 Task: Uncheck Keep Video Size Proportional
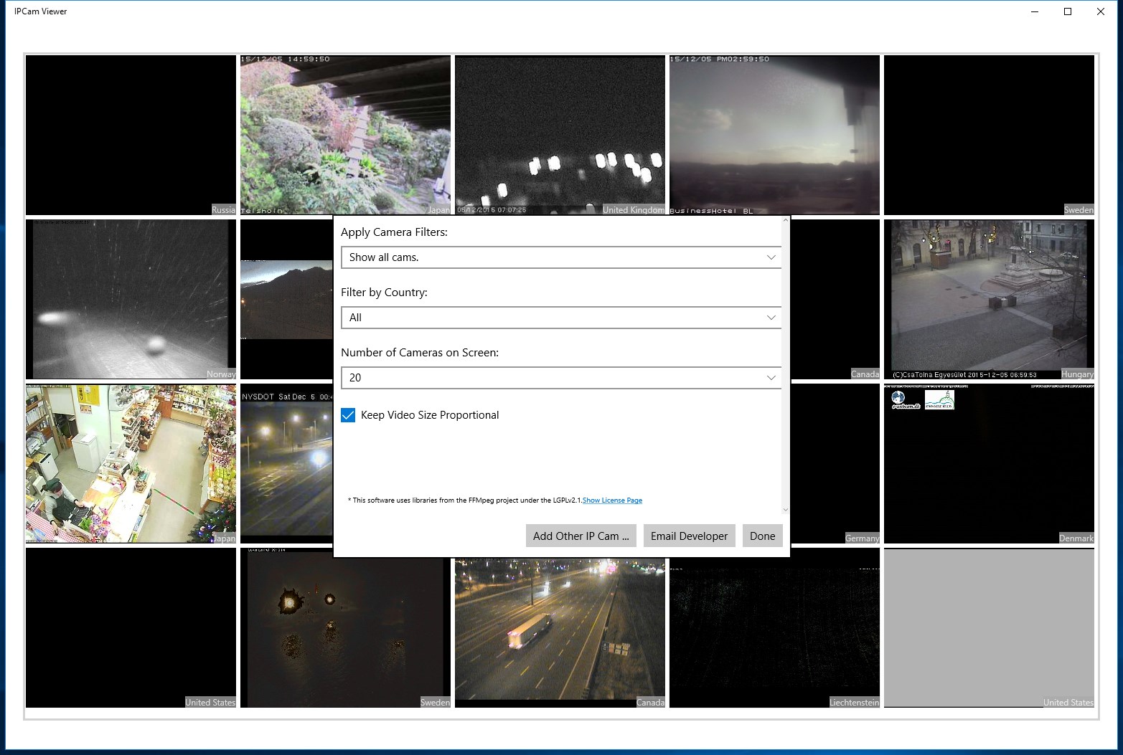click(x=348, y=414)
